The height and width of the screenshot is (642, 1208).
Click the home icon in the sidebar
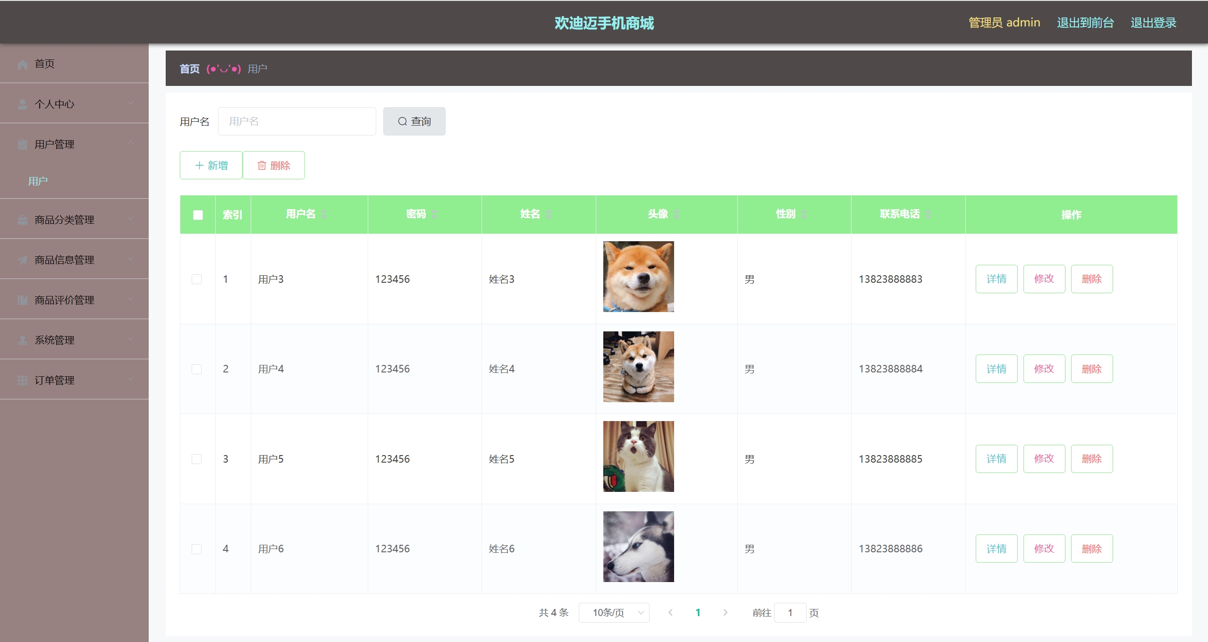pyautogui.click(x=22, y=64)
